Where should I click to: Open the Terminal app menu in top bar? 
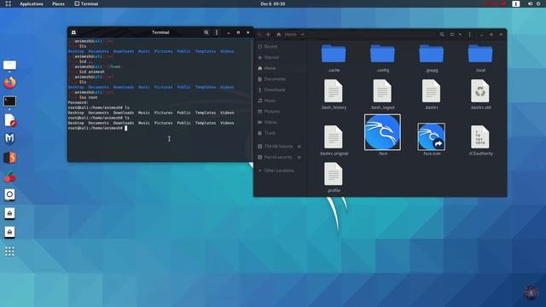pyautogui.click(x=86, y=3)
